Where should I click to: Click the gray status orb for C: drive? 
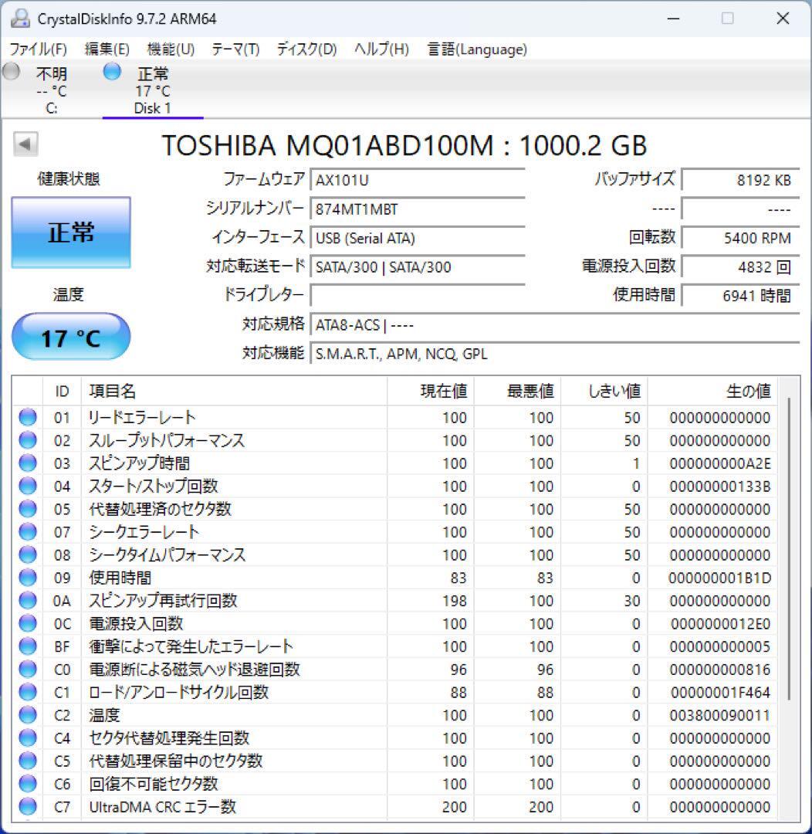12,72
